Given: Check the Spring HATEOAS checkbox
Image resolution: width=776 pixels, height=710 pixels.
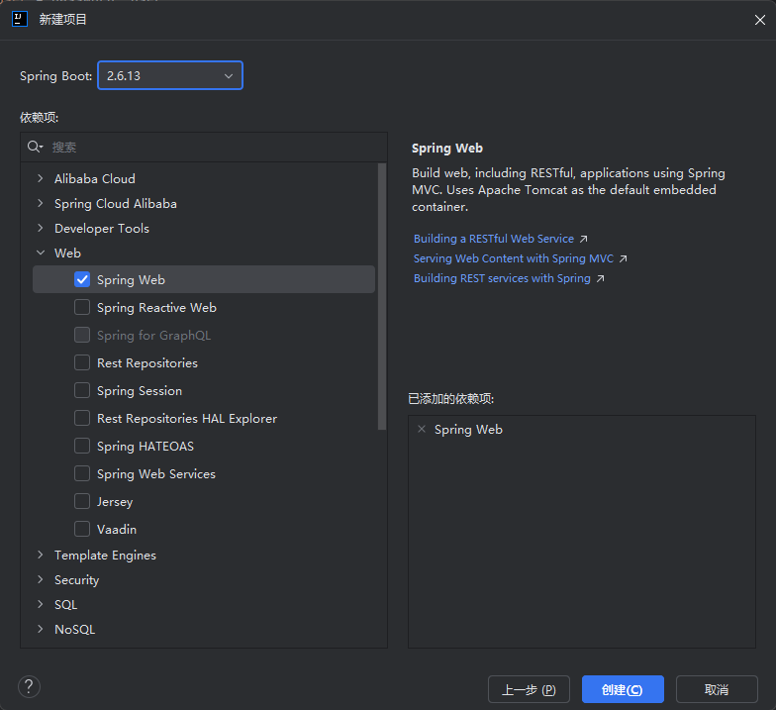Looking at the screenshot, I should pos(82,446).
